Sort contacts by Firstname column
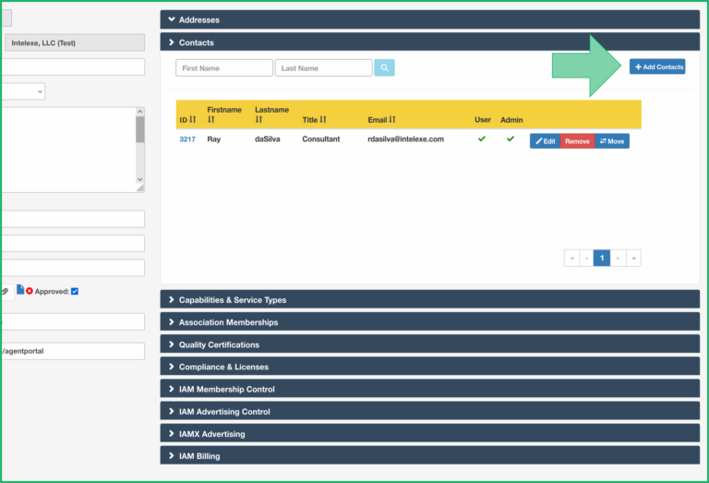Viewport: 709px width, 483px height. coord(210,119)
